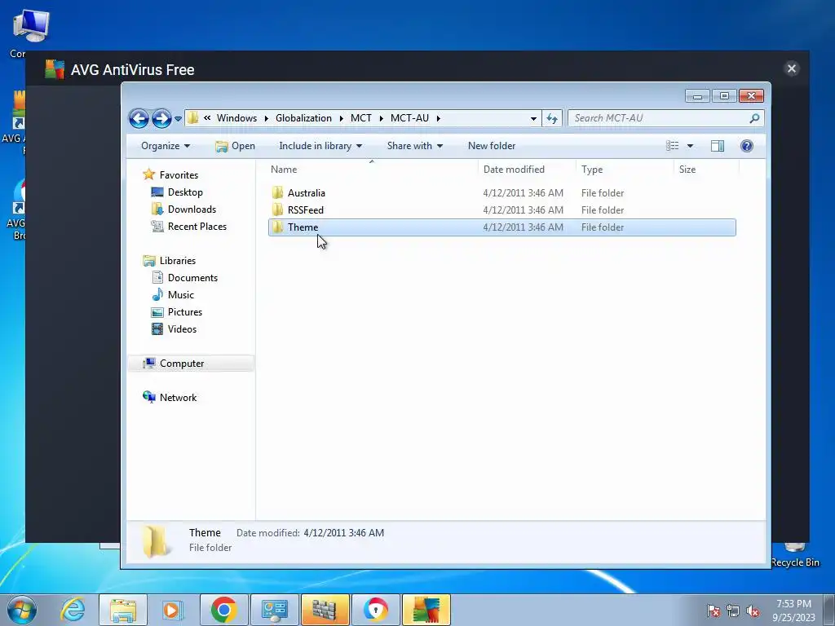
Task: Close the AVG AntiVirus Free window
Action: (791, 68)
